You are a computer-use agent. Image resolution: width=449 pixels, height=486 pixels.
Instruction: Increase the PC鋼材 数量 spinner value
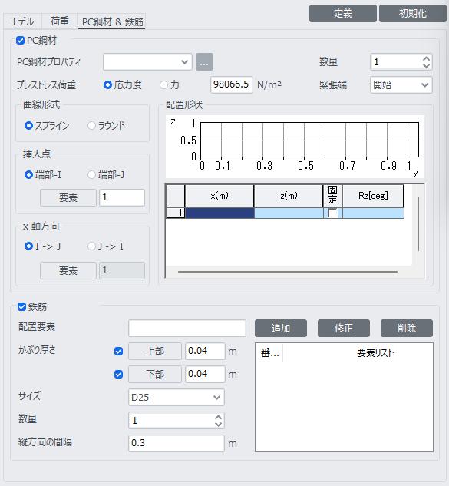point(426,58)
